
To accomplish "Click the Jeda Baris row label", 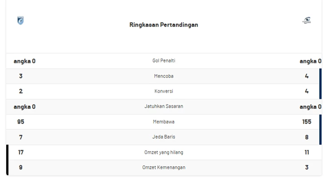I will (x=163, y=137).
